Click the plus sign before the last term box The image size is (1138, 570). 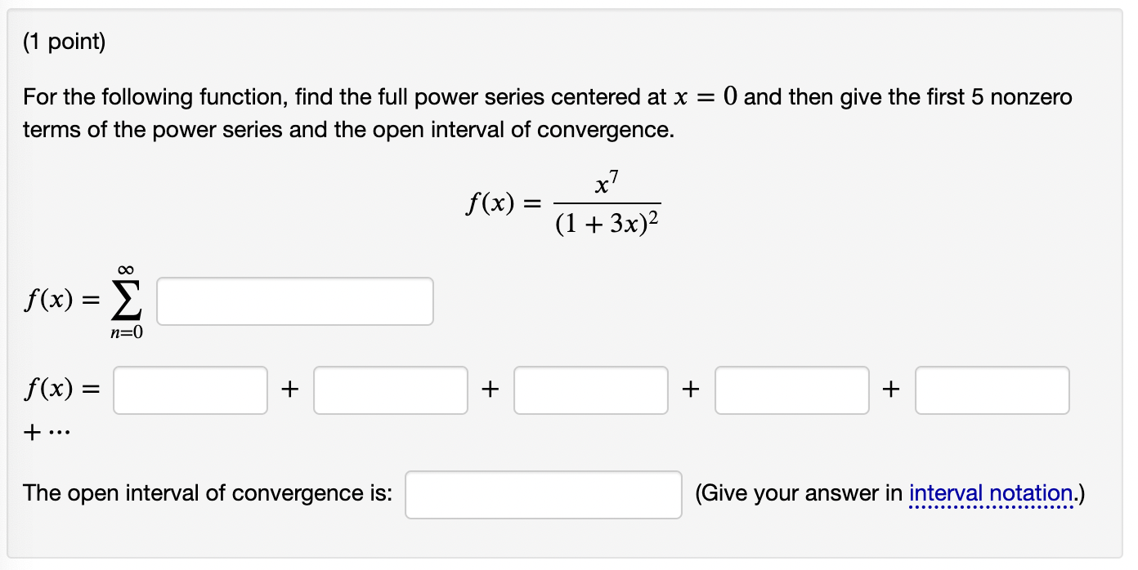891,390
